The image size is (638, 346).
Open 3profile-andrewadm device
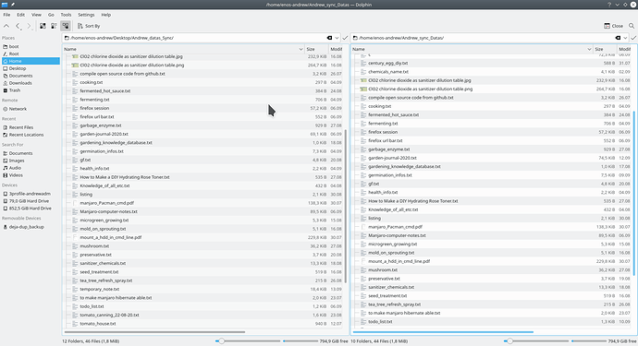(31, 194)
